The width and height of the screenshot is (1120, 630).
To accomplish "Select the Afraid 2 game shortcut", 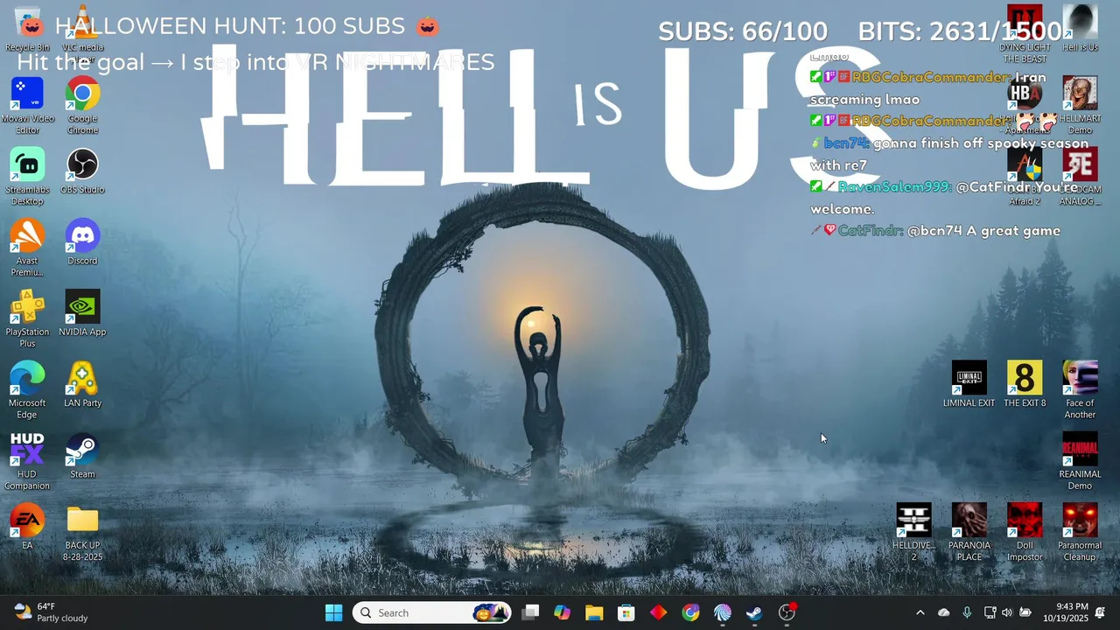I will tap(1025, 177).
